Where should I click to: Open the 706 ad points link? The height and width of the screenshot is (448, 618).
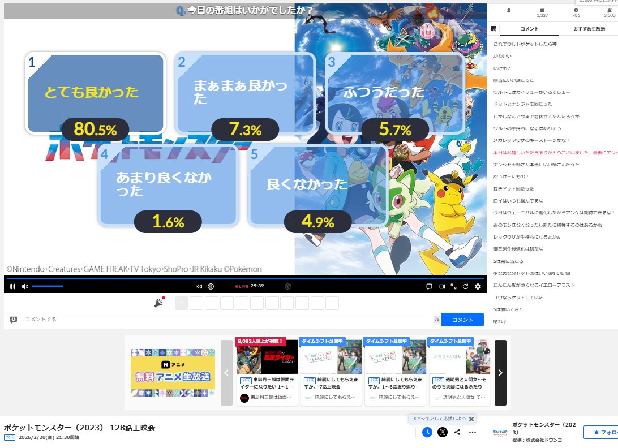coord(576,13)
